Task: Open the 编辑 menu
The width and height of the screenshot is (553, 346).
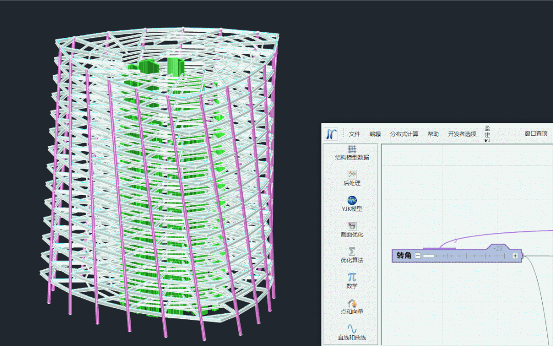Action: (375, 134)
